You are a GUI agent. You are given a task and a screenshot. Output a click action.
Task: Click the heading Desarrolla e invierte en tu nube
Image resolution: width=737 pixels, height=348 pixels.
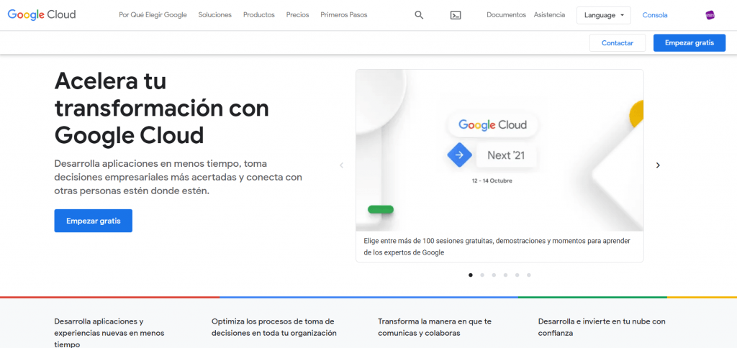click(x=602, y=327)
